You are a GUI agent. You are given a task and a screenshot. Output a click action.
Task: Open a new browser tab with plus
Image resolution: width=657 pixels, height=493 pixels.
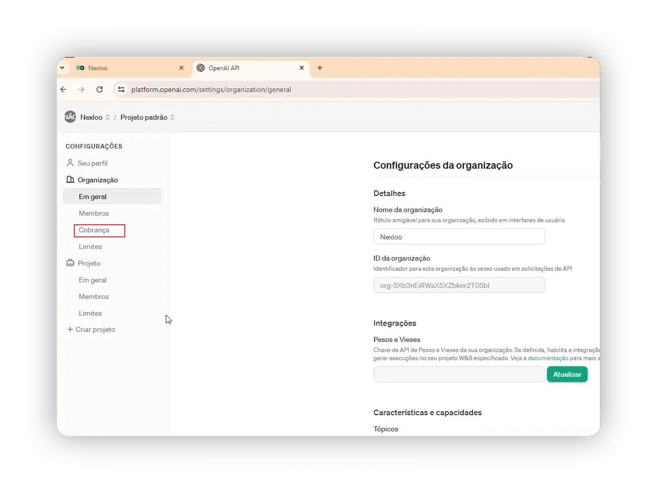pos(320,68)
